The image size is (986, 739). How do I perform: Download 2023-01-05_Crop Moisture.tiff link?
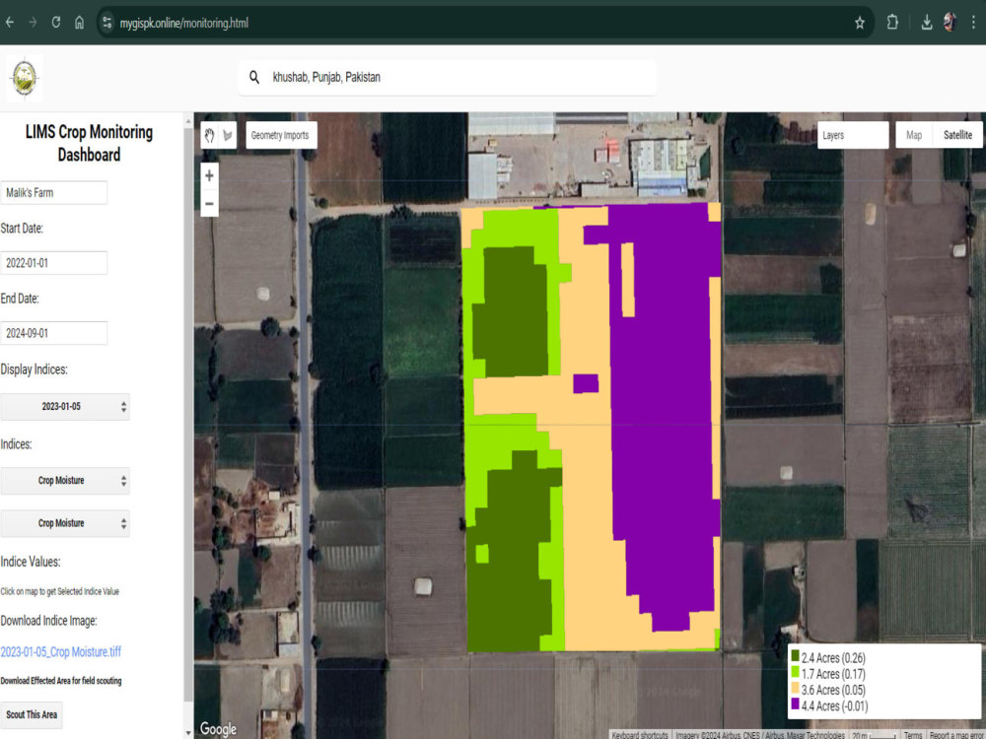click(61, 651)
